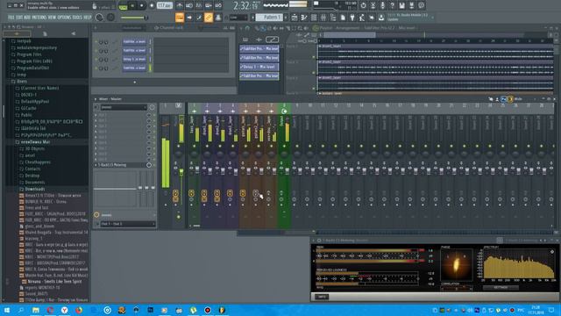Open the FILE menu

11,18
